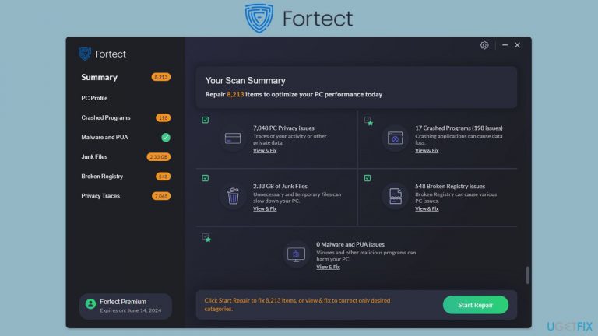The height and width of the screenshot is (336, 598).
Task: Click the vertical scrollbar thumb on right
Action: click(527, 275)
